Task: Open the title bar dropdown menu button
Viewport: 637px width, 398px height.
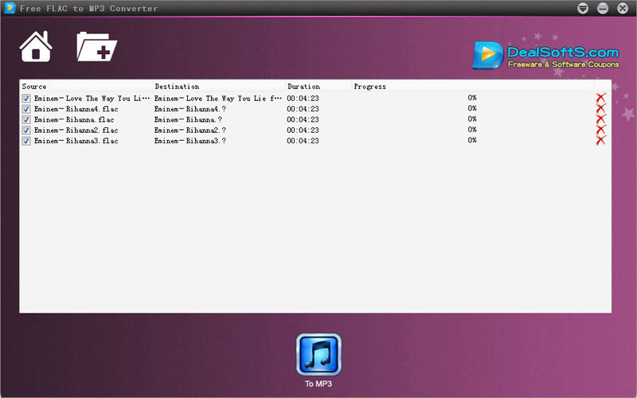Action: tap(583, 8)
